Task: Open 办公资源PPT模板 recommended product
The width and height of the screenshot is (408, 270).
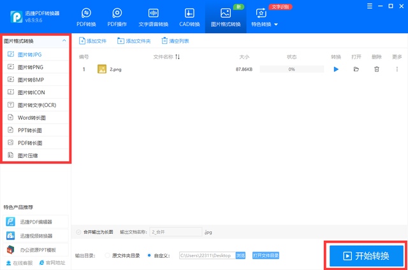Action: click(x=36, y=250)
